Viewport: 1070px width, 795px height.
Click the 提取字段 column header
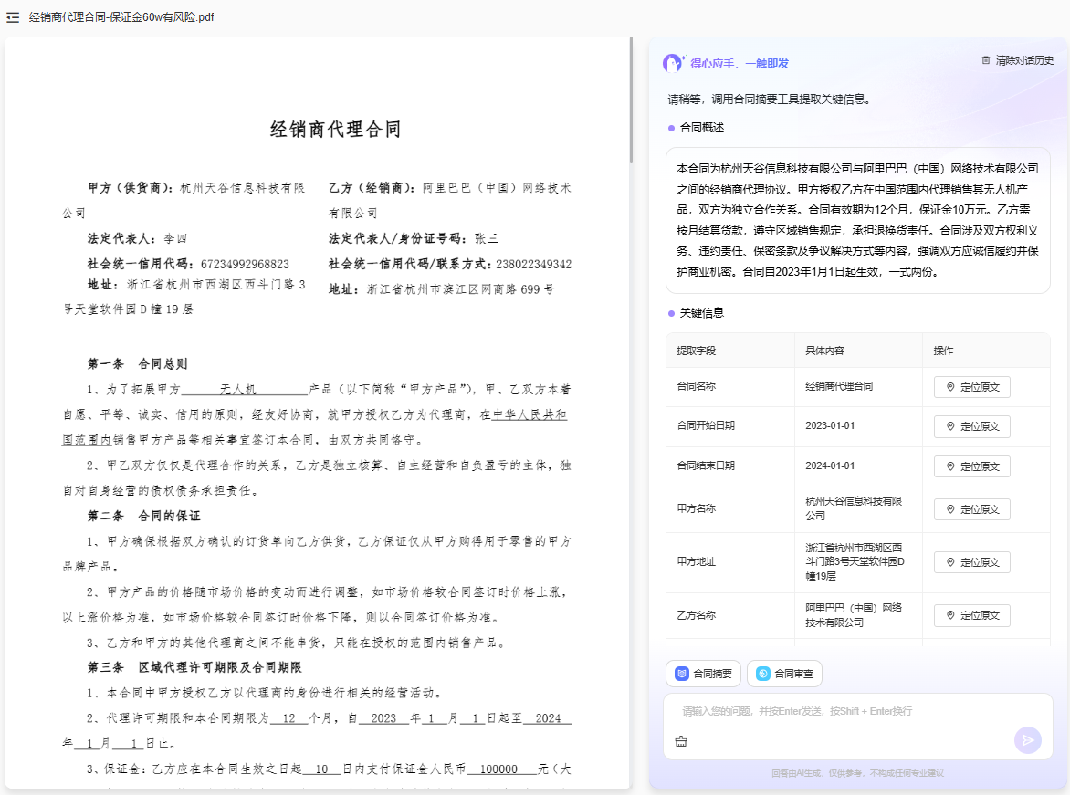pos(696,350)
